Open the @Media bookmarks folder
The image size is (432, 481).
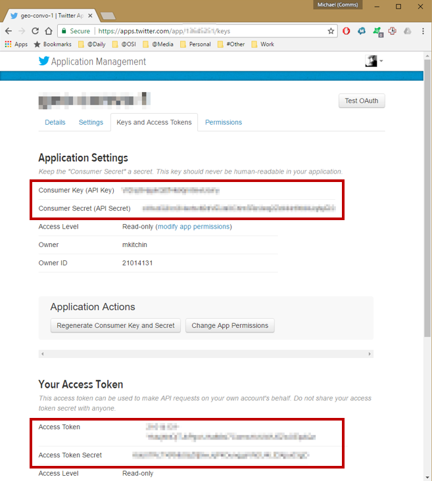tap(158, 44)
